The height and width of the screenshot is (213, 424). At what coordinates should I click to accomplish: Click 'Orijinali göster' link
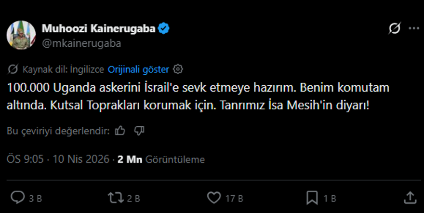[x=138, y=69]
